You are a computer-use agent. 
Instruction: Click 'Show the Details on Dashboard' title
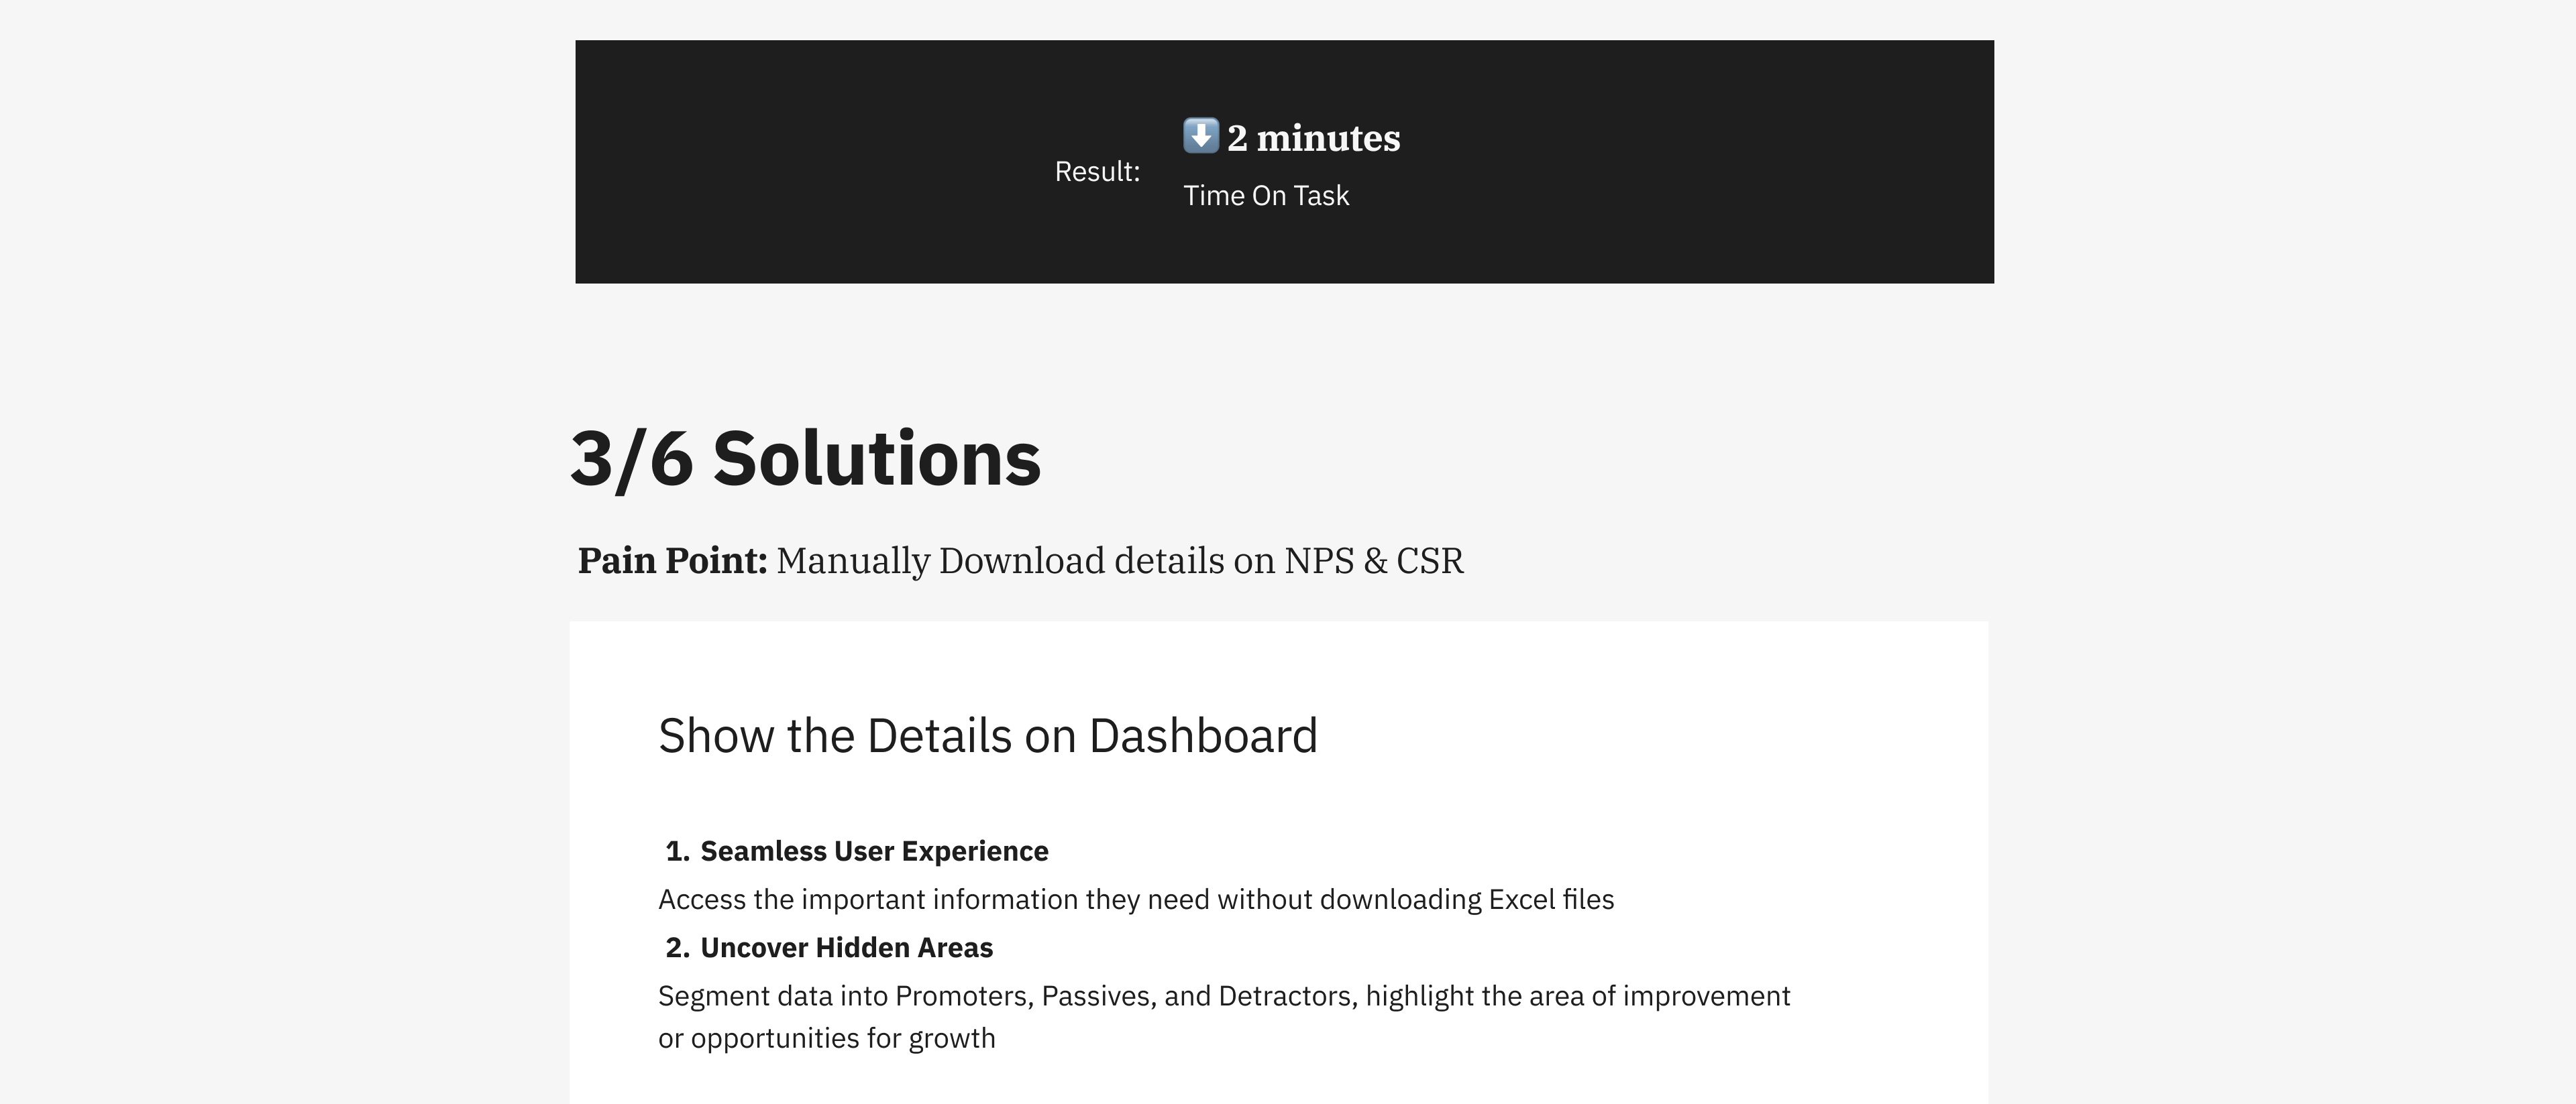pyautogui.click(x=988, y=735)
